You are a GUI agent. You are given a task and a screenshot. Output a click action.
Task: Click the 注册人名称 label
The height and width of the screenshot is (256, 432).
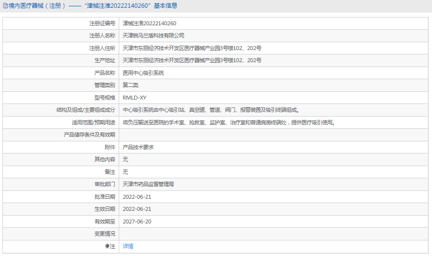[102, 36]
